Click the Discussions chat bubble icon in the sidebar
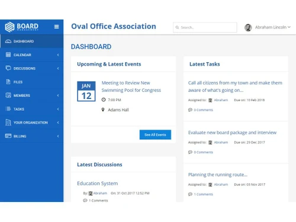 pos(8,68)
